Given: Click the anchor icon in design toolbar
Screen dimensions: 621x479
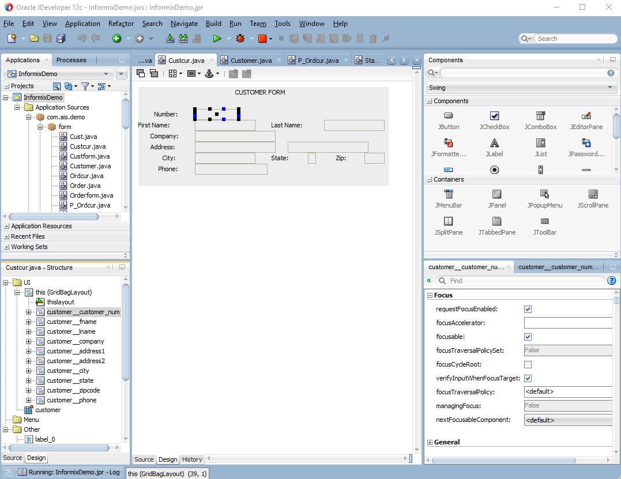Looking at the screenshot, I should click(209, 73).
